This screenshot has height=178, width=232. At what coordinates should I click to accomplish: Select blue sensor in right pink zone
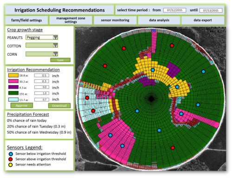coord(181,114)
